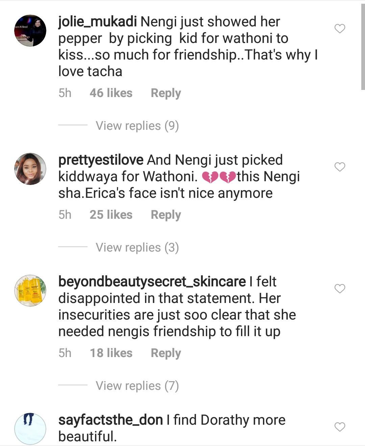
Task: Visit the sayfactsthe_don username profile
Action: coord(111,420)
